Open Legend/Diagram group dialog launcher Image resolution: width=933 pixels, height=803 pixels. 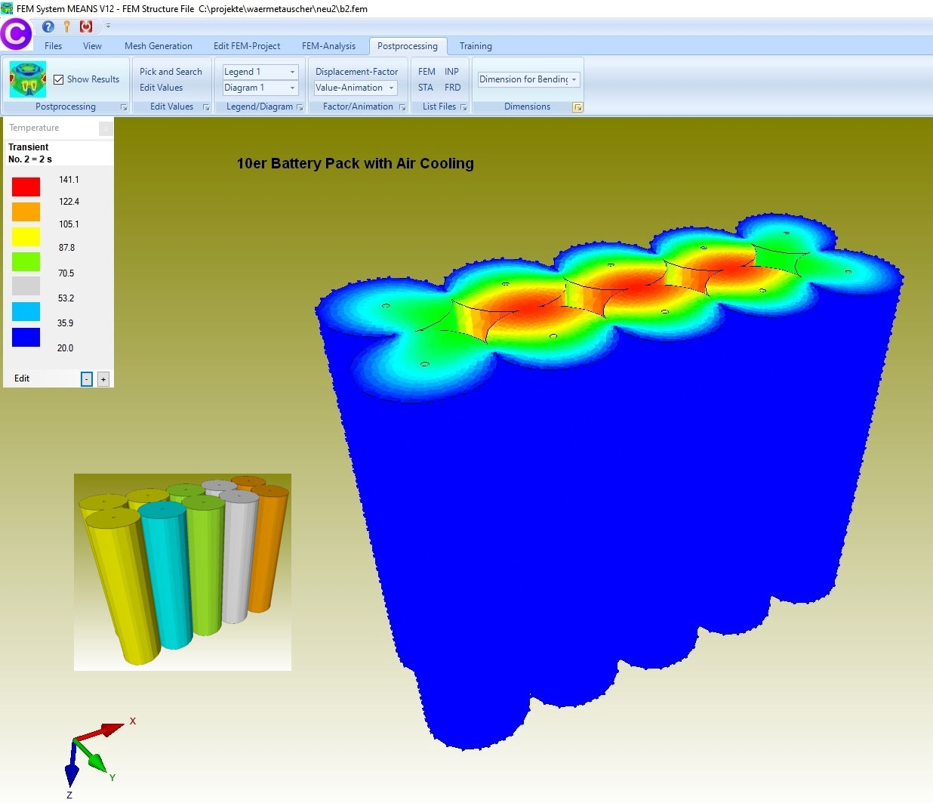[300, 107]
